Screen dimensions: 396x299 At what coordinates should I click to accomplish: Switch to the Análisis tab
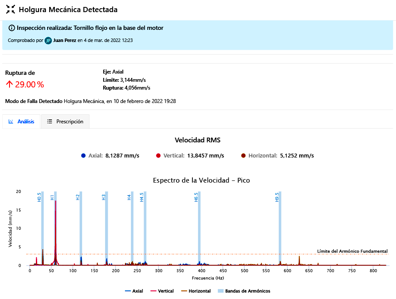(21, 122)
